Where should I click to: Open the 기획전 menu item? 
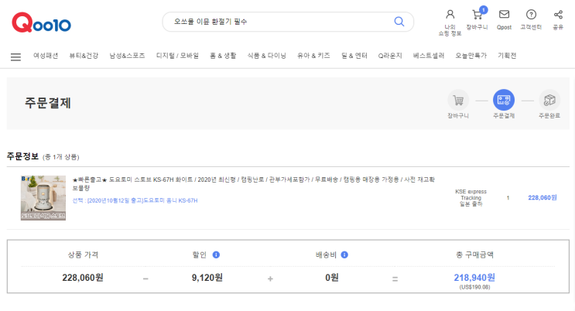coord(507,56)
